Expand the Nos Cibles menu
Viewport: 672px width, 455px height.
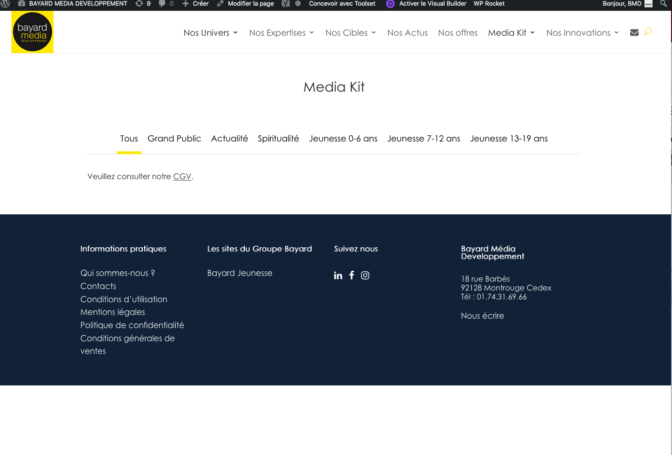tap(351, 33)
